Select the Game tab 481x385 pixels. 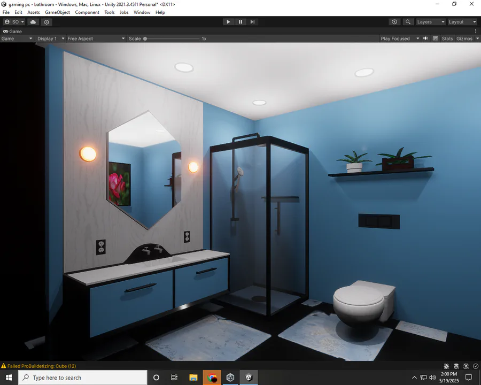[x=13, y=32]
